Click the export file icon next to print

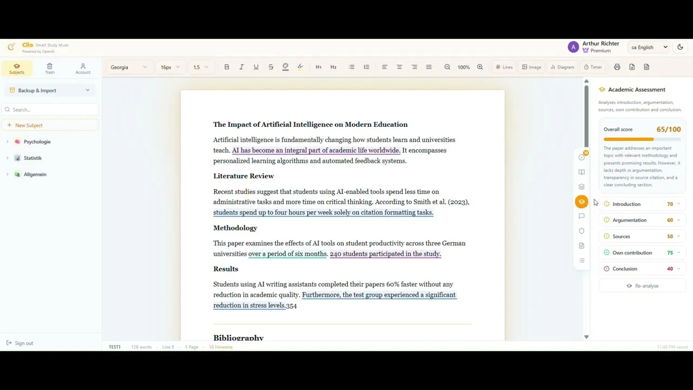tap(632, 67)
